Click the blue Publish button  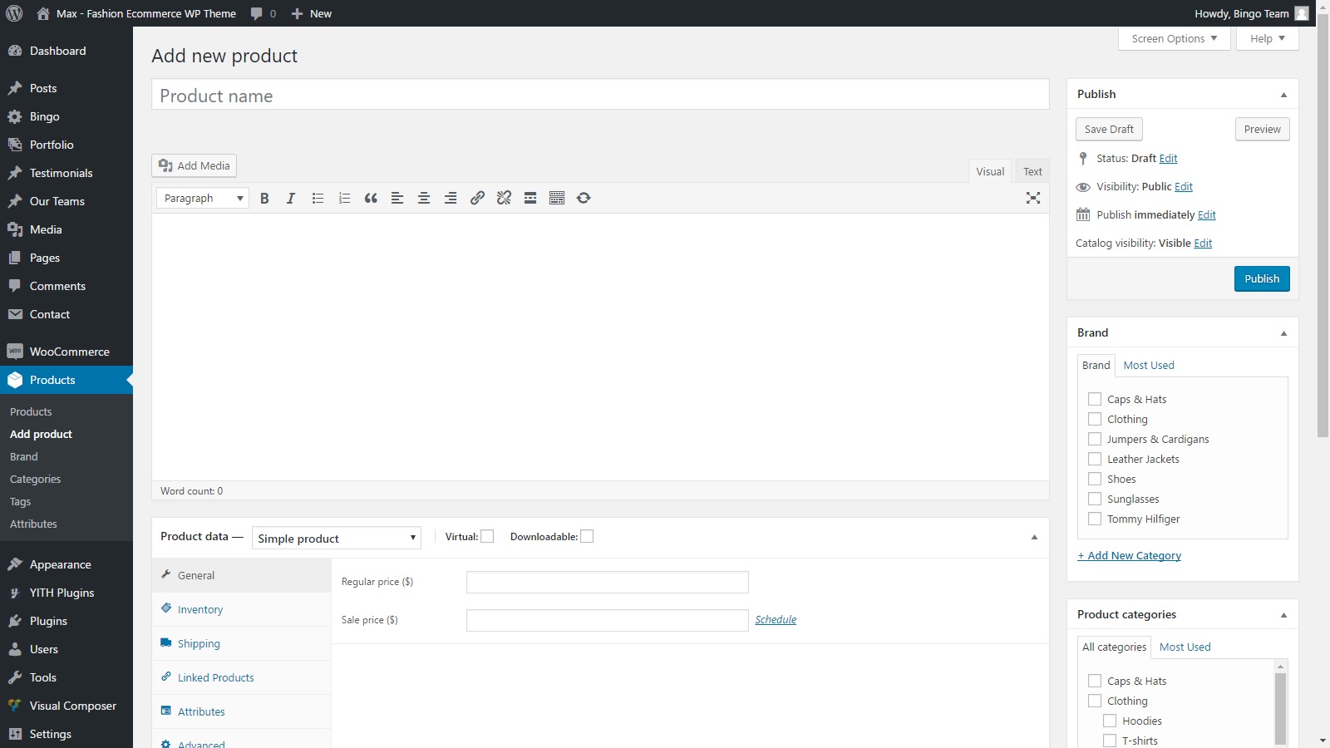point(1262,278)
